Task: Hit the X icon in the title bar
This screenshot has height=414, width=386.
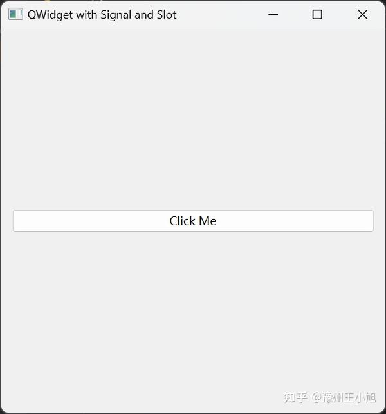Action: (362, 15)
